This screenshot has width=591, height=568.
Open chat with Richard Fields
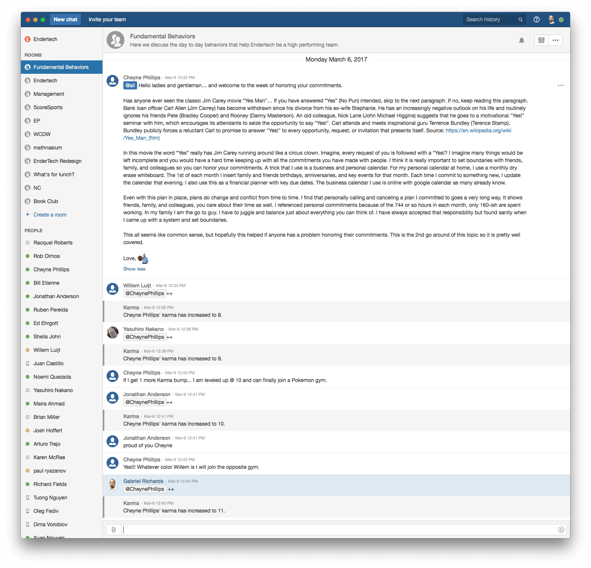(x=61, y=484)
